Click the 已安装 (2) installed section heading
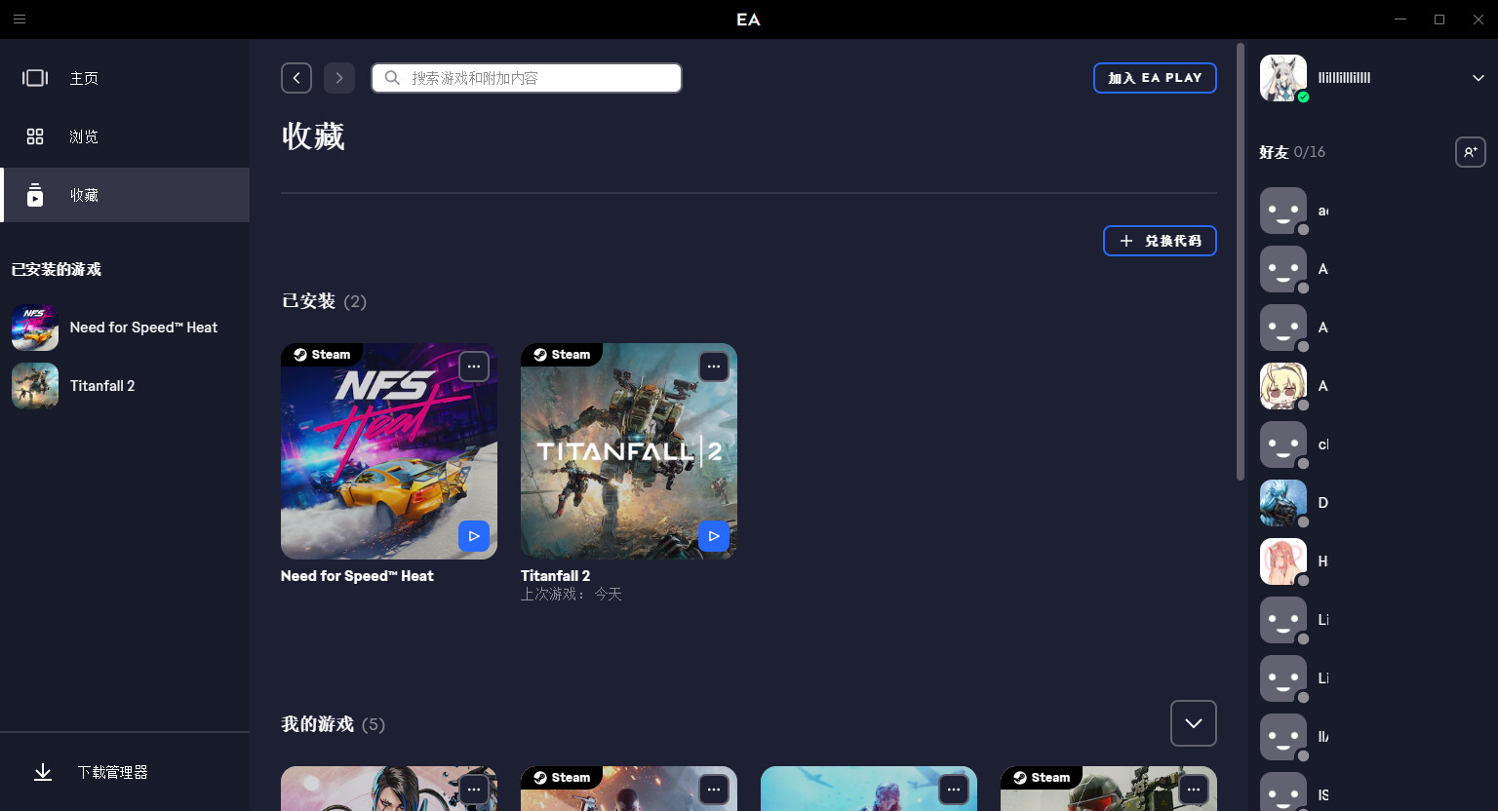Screen dimensions: 1498x811 324,301
